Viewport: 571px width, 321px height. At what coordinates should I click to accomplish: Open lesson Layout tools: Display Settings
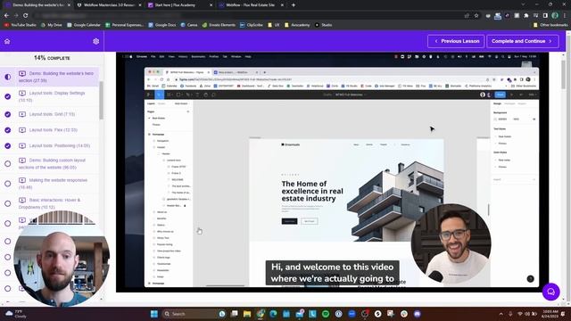[x=50, y=96]
